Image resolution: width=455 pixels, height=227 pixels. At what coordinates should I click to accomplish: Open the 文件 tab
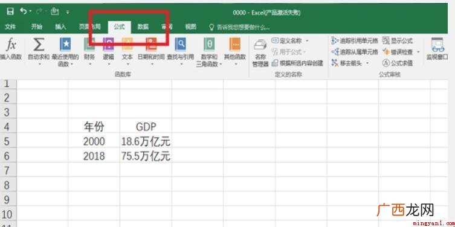click(10, 27)
